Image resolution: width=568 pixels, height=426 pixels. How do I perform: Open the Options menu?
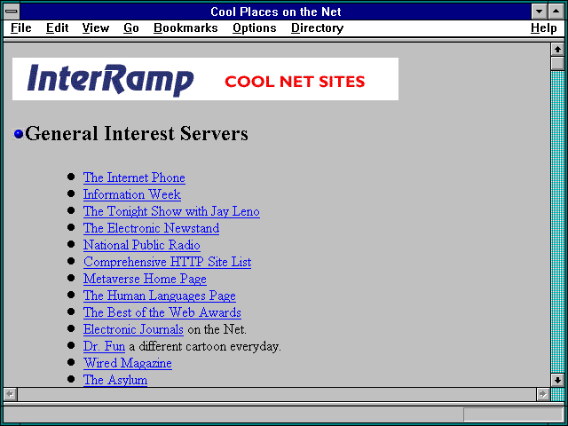[x=255, y=28]
